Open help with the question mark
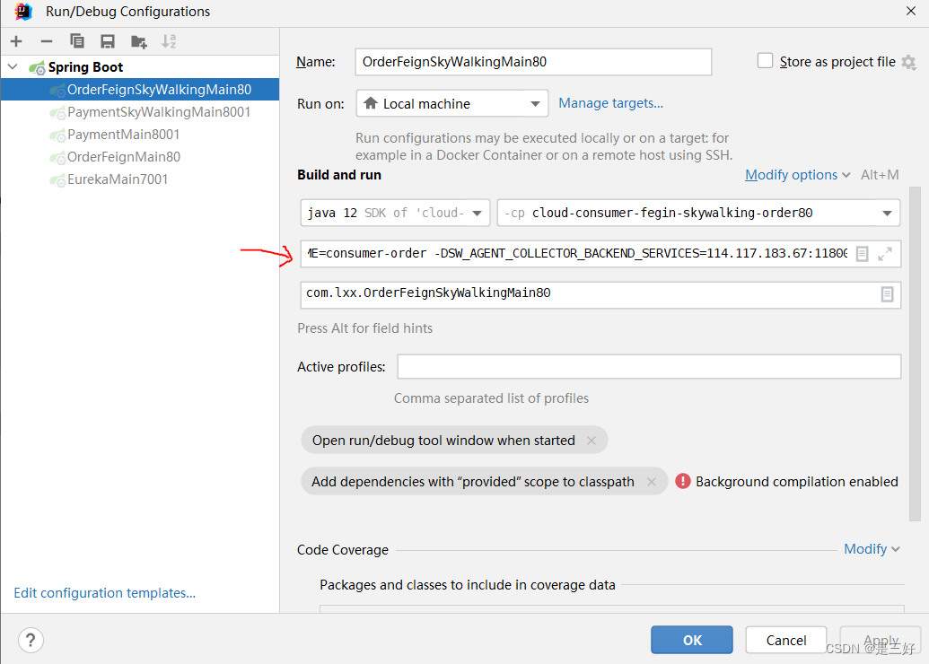This screenshot has height=664, width=929. (x=31, y=640)
